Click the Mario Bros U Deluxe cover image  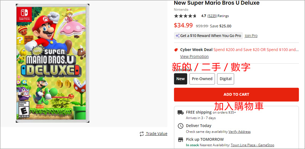53,63
